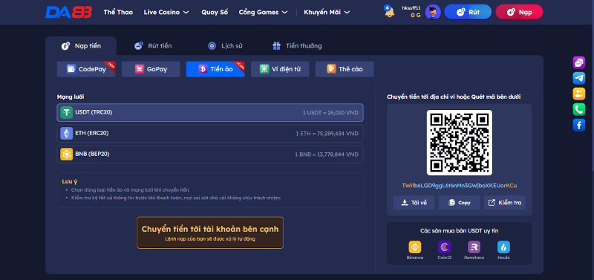Image resolution: width=594 pixels, height=280 pixels.
Task: Open the notification bell icon
Action: 389,11
